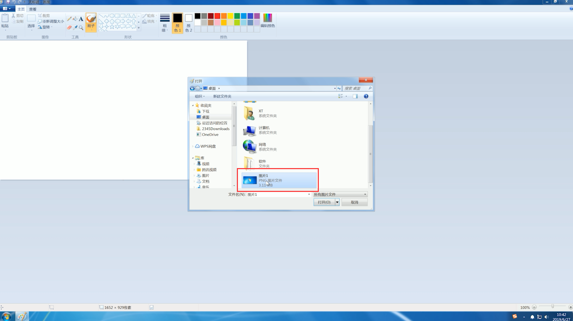This screenshot has width=573, height=321.
Task: Open the Paint application menu dropdown
Action: tap(7, 9)
